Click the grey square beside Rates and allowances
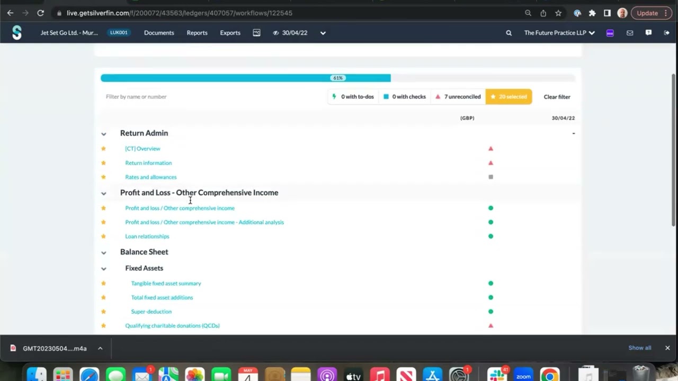 [x=490, y=177]
